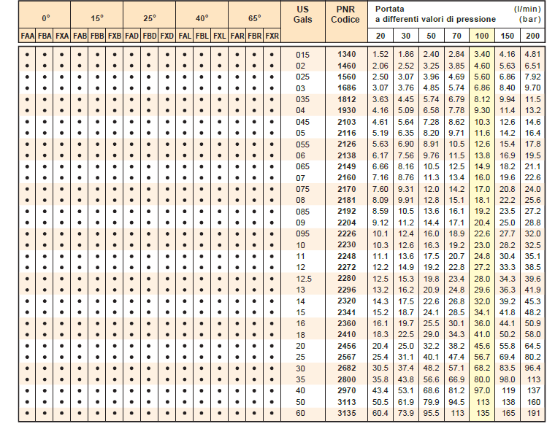The height and width of the screenshot is (429, 555).
Task: Click the Portata heading text
Action: click(390, 9)
